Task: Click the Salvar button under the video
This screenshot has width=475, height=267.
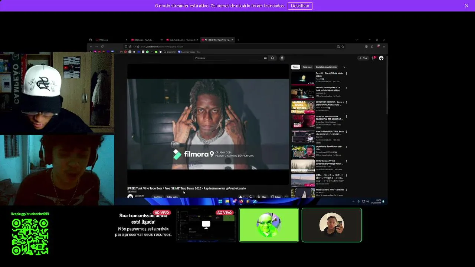Action: coord(276,197)
